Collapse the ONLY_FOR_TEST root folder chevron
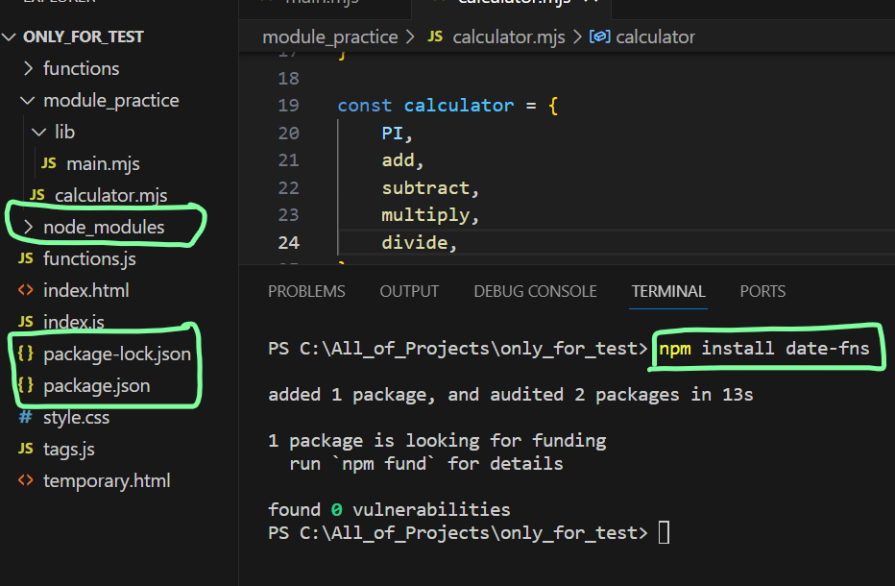The height and width of the screenshot is (586, 895). [10, 37]
